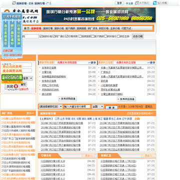Click the 发布供应信息 button
The height and width of the screenshot is (180, 180).
coord(126,99)
